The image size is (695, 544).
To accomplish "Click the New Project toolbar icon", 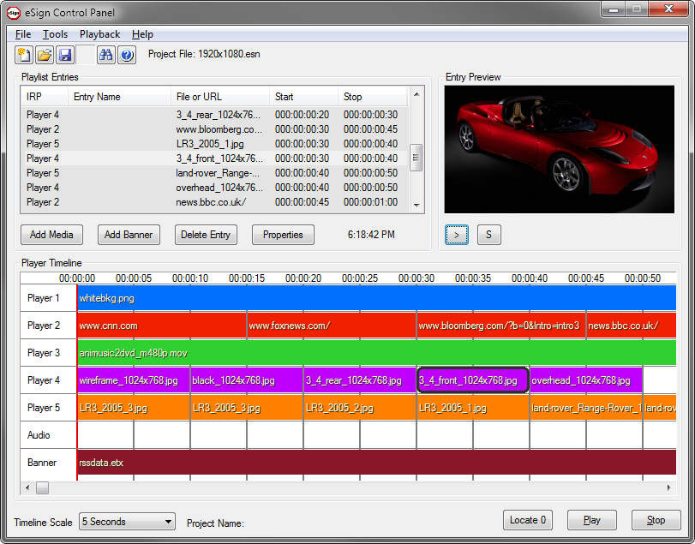I will pyautogui.click(x=24, y=55).
